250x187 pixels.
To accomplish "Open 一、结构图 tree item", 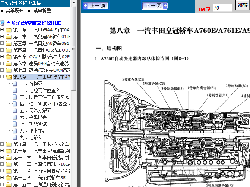I will click(31, 84).
